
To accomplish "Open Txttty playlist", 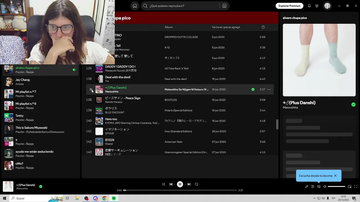I will 40,118.
